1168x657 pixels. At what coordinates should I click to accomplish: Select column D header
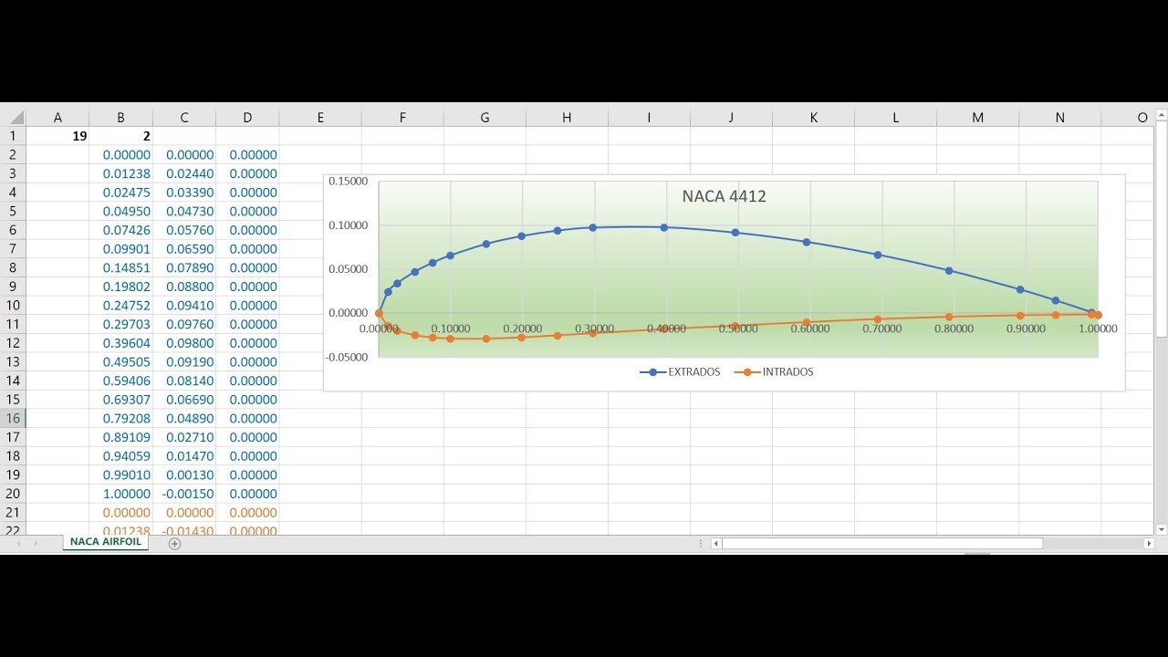coord(247,118)
